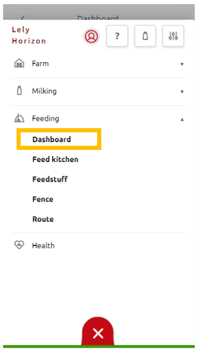Image resolution: width=201 pixels, height=352 pixels.
Task: Go to the Route page
Action: click(x=43, y=219)
